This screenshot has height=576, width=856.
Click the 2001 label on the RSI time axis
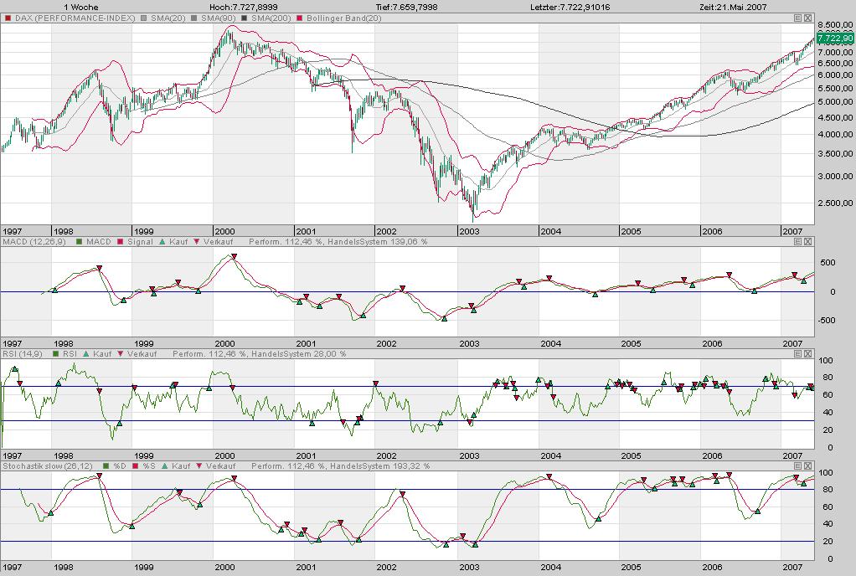[306, 455]
